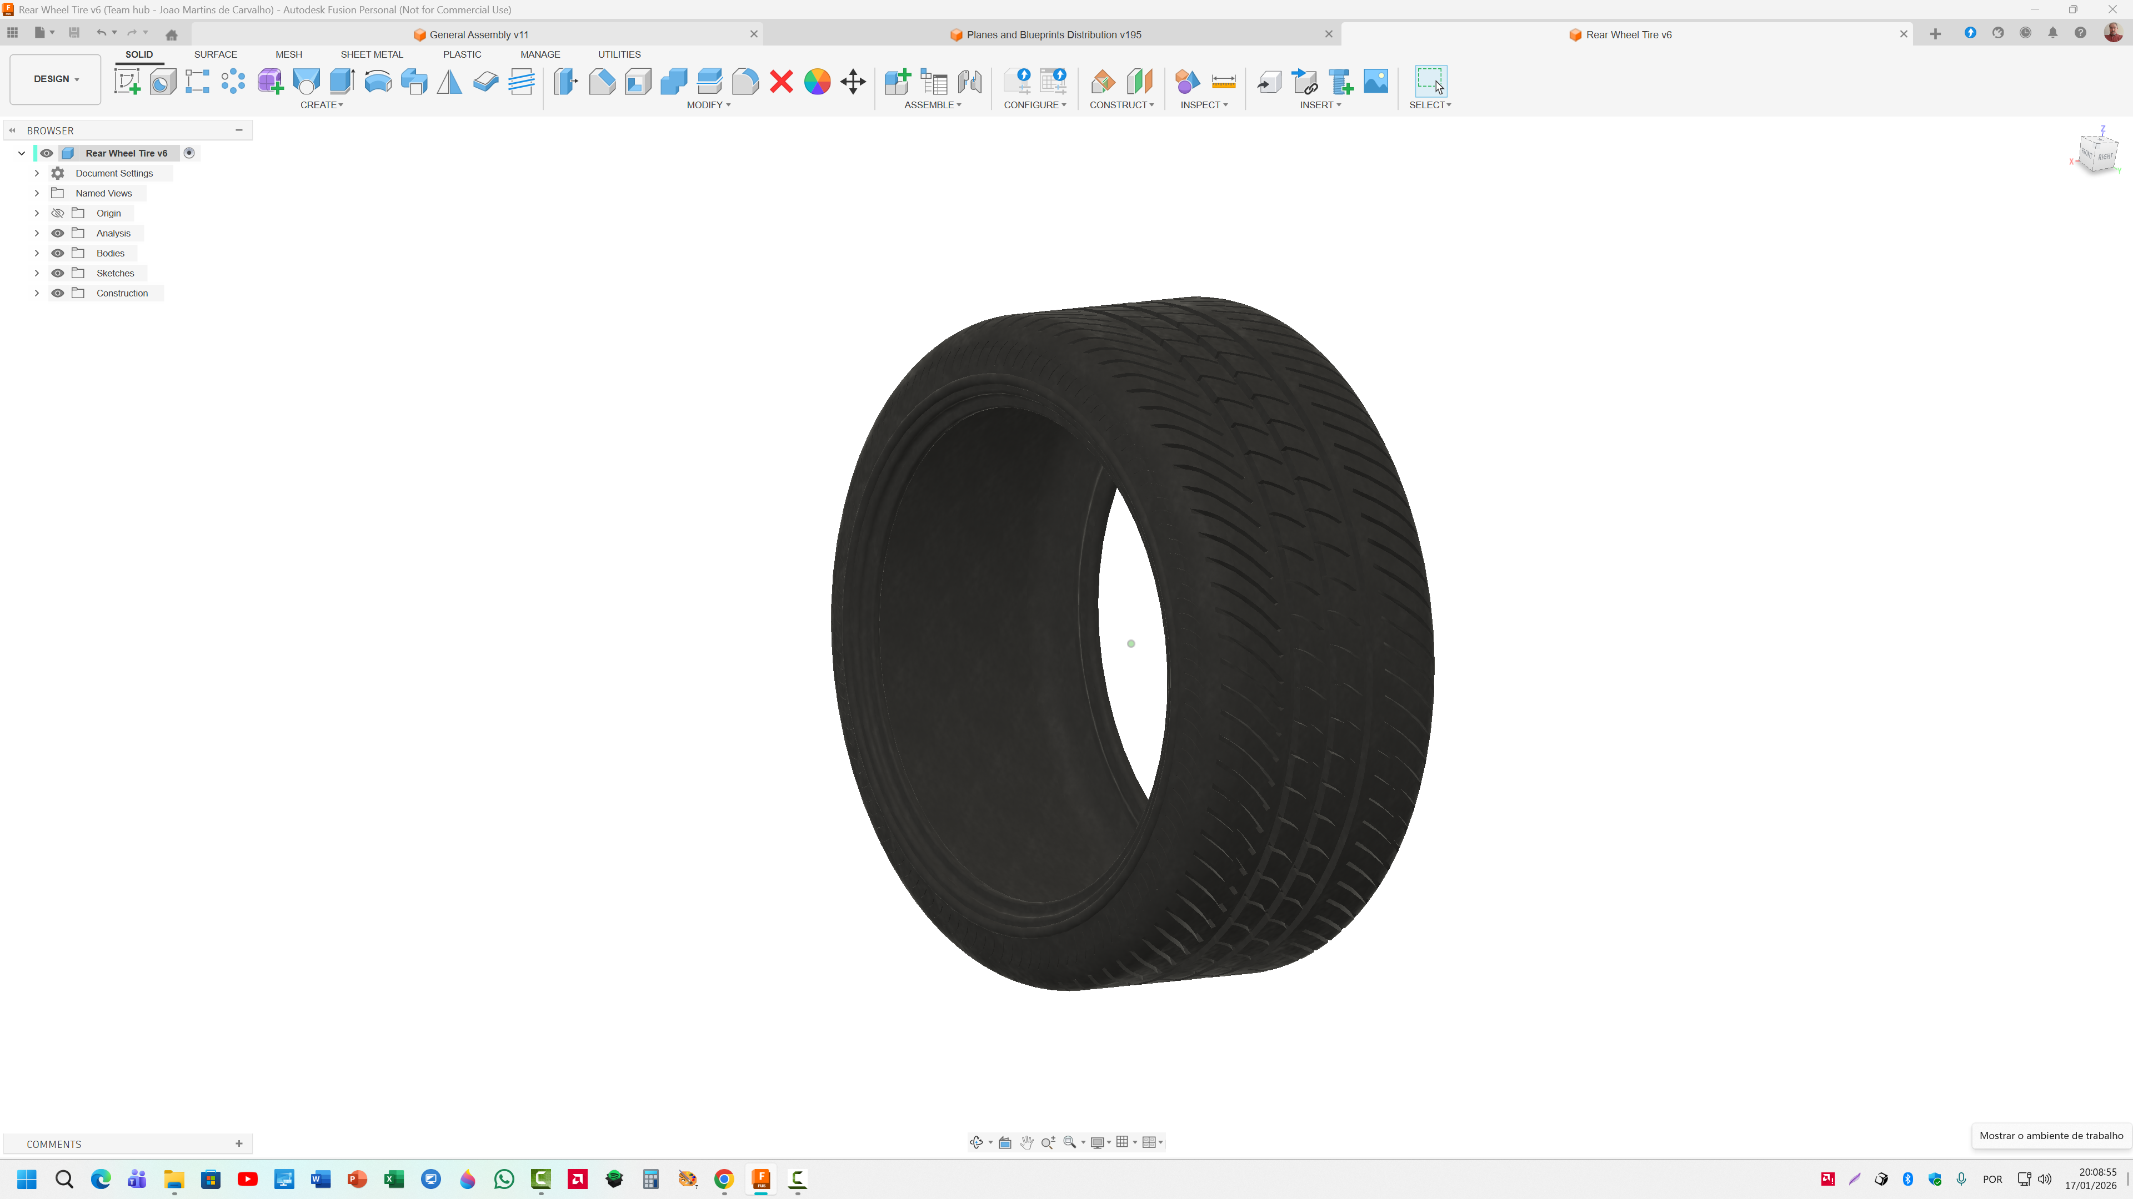2133x1199 pixels.
Task: Add a new comment with plus
Action: (x=239, y=1143)
